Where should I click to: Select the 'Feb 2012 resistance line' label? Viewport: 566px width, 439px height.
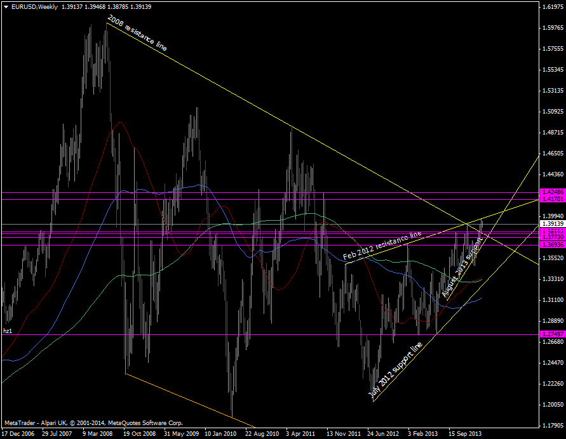click(382, 247)
